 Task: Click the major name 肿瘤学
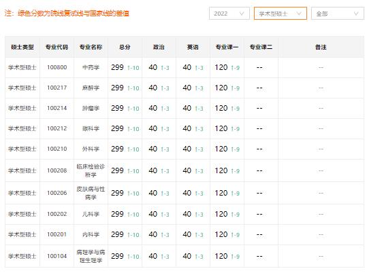pyautogui.click(x=91, y=108)
